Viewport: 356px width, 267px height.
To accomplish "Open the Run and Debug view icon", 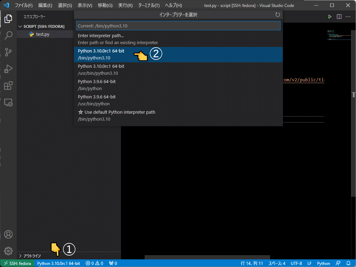I will (8, 69).
